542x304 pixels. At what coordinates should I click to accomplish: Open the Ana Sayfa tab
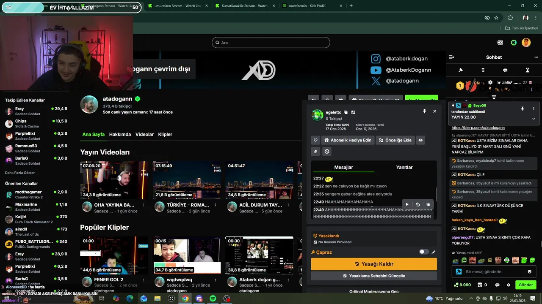coord(93,134)
